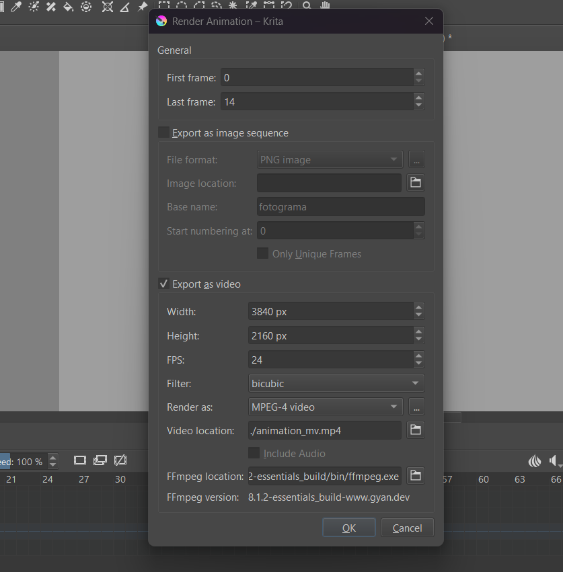Open the audio speaker menu

pos(555,461)
